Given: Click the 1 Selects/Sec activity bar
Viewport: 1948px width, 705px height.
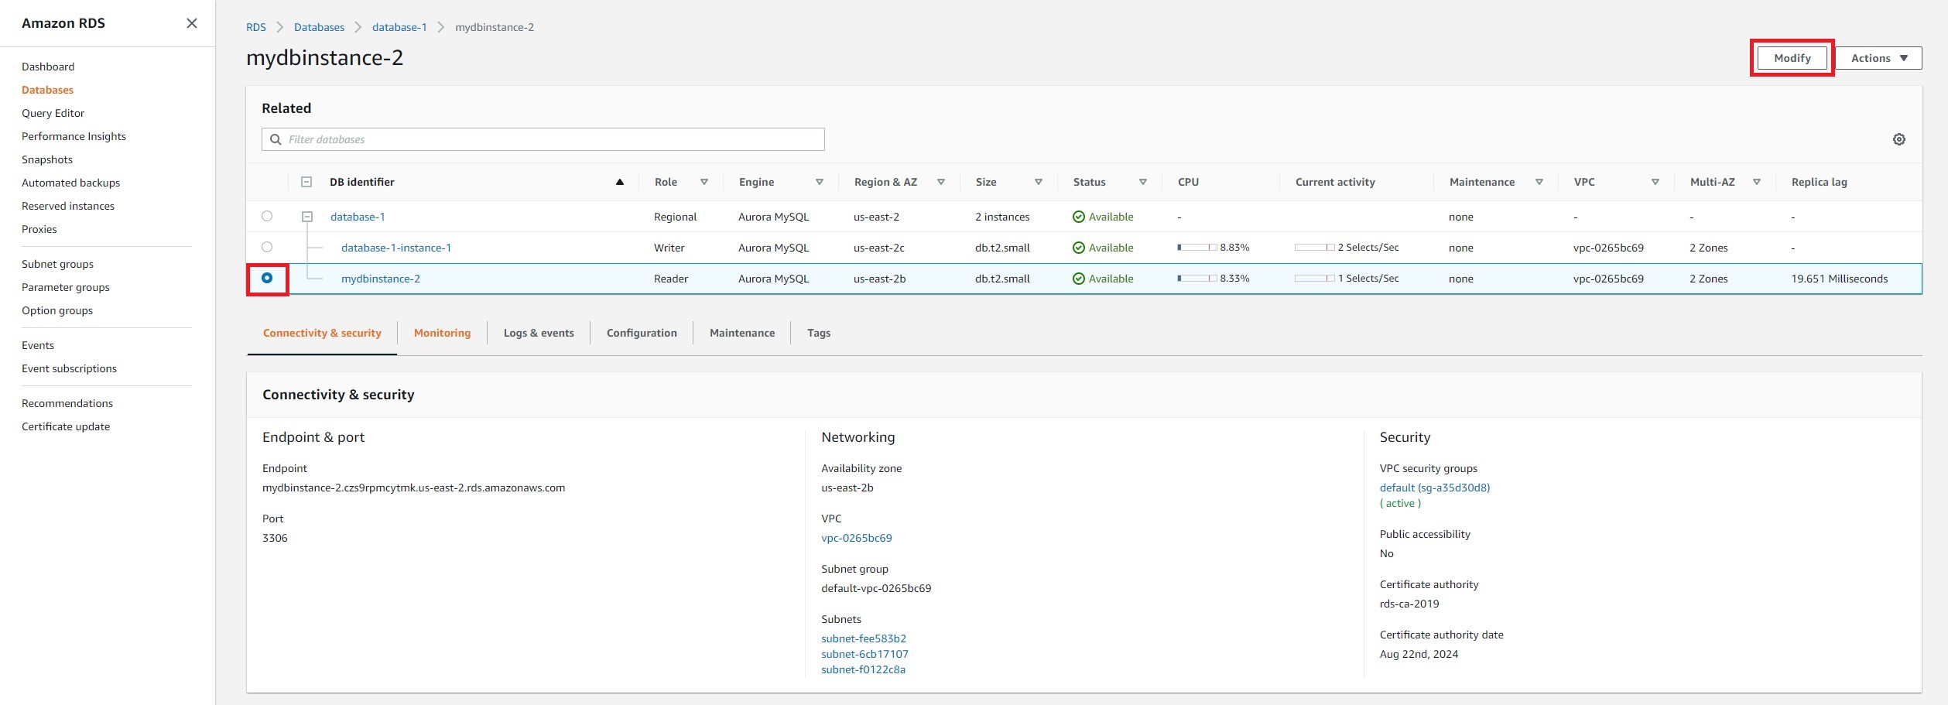Looking at the screenshot, I should click(1314, 278).
